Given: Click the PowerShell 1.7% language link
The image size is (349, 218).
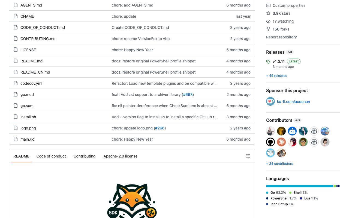Looking at the screenshot, I should (x=281, y=198).
